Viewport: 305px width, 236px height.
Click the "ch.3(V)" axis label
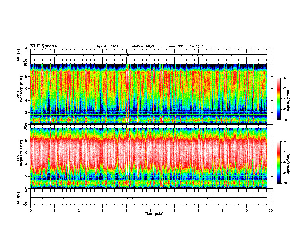18,198
